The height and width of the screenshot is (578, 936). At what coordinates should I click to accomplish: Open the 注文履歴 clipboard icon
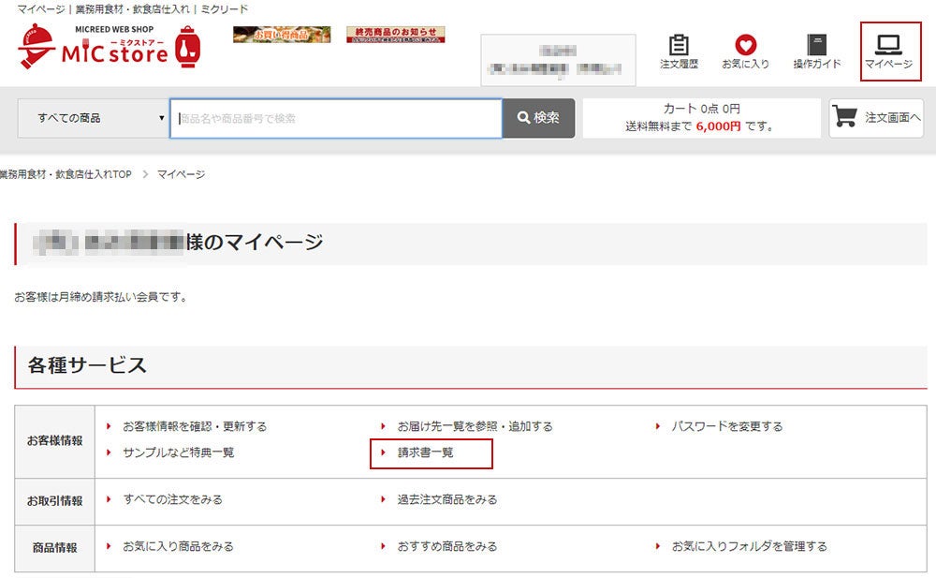coord(679,46)
